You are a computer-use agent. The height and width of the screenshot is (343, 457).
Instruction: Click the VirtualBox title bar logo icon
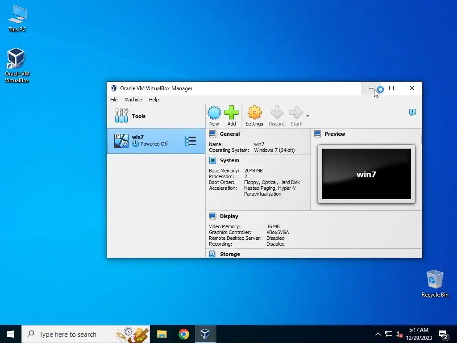(x=114, y=88)
